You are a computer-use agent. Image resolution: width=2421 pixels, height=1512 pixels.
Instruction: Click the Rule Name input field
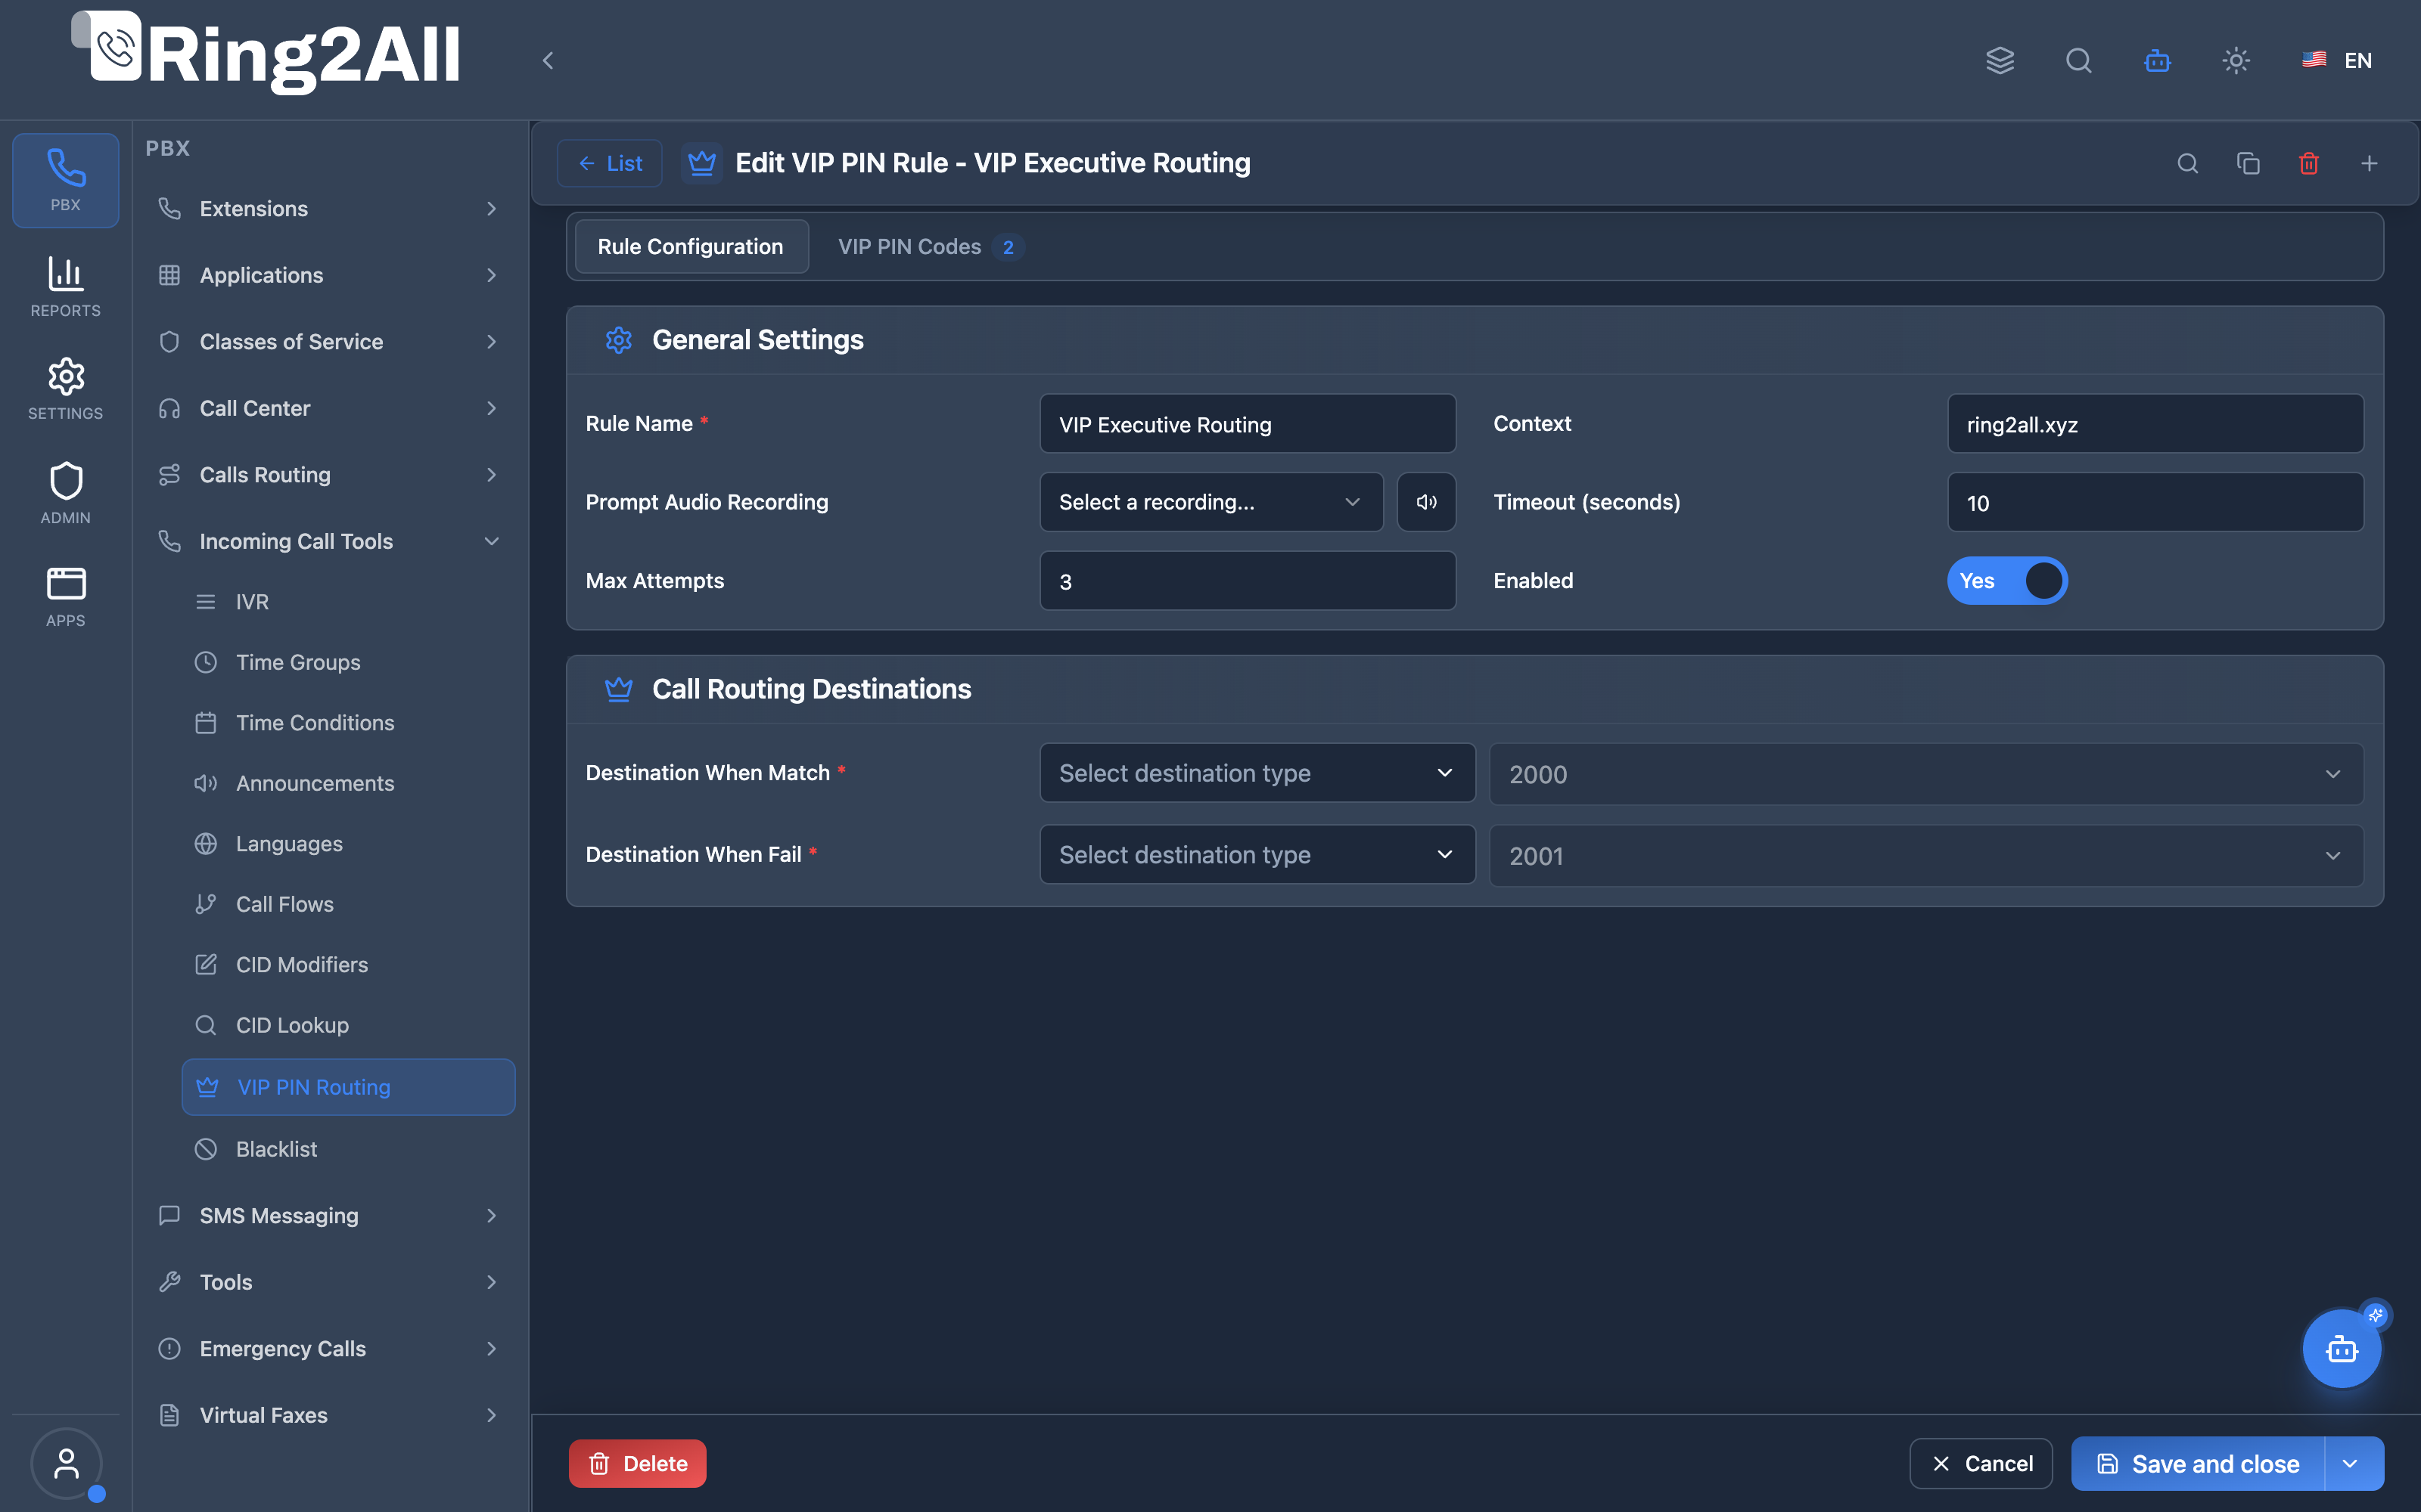(1248, 424)
